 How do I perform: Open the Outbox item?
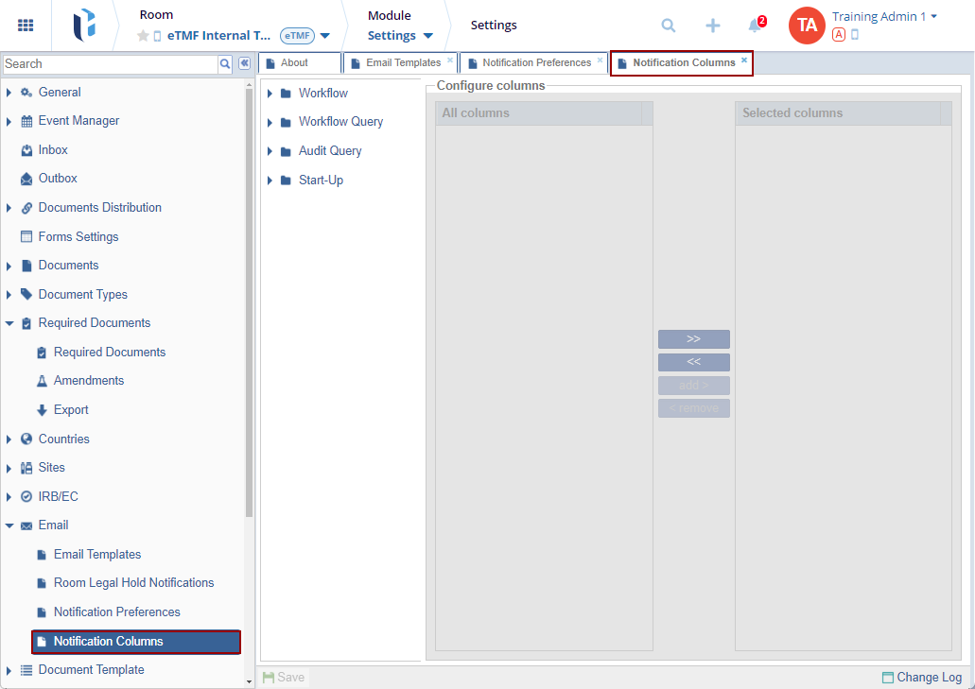click(58, 179)
